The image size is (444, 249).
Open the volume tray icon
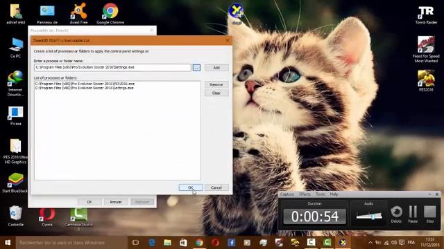click(393, 243)
